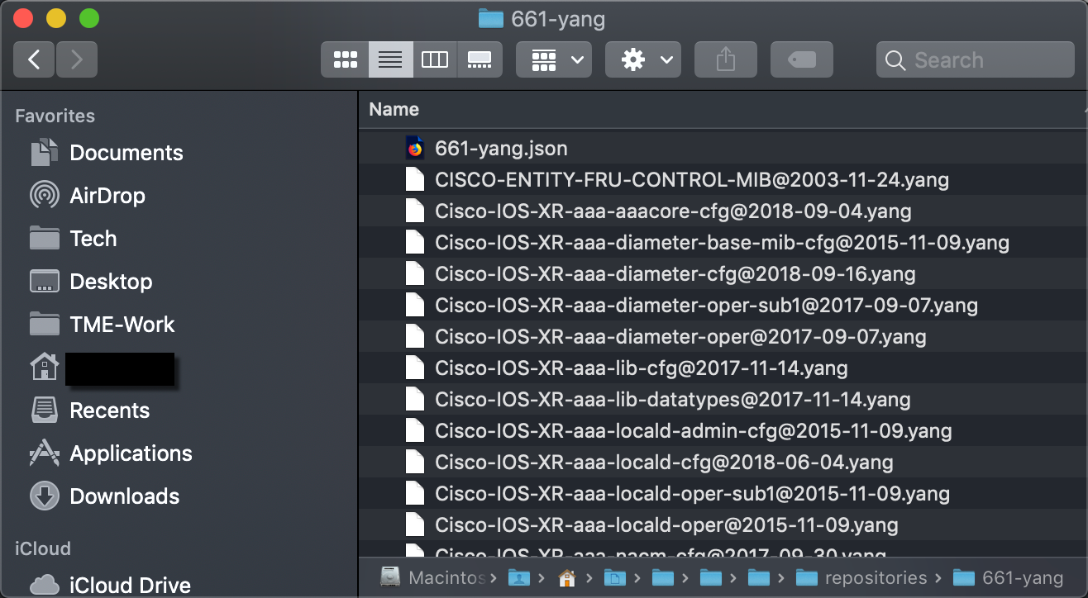Click the Users folder icon in path bar
The width and height of the screenshot is (1088, 598).
point(518,578)
